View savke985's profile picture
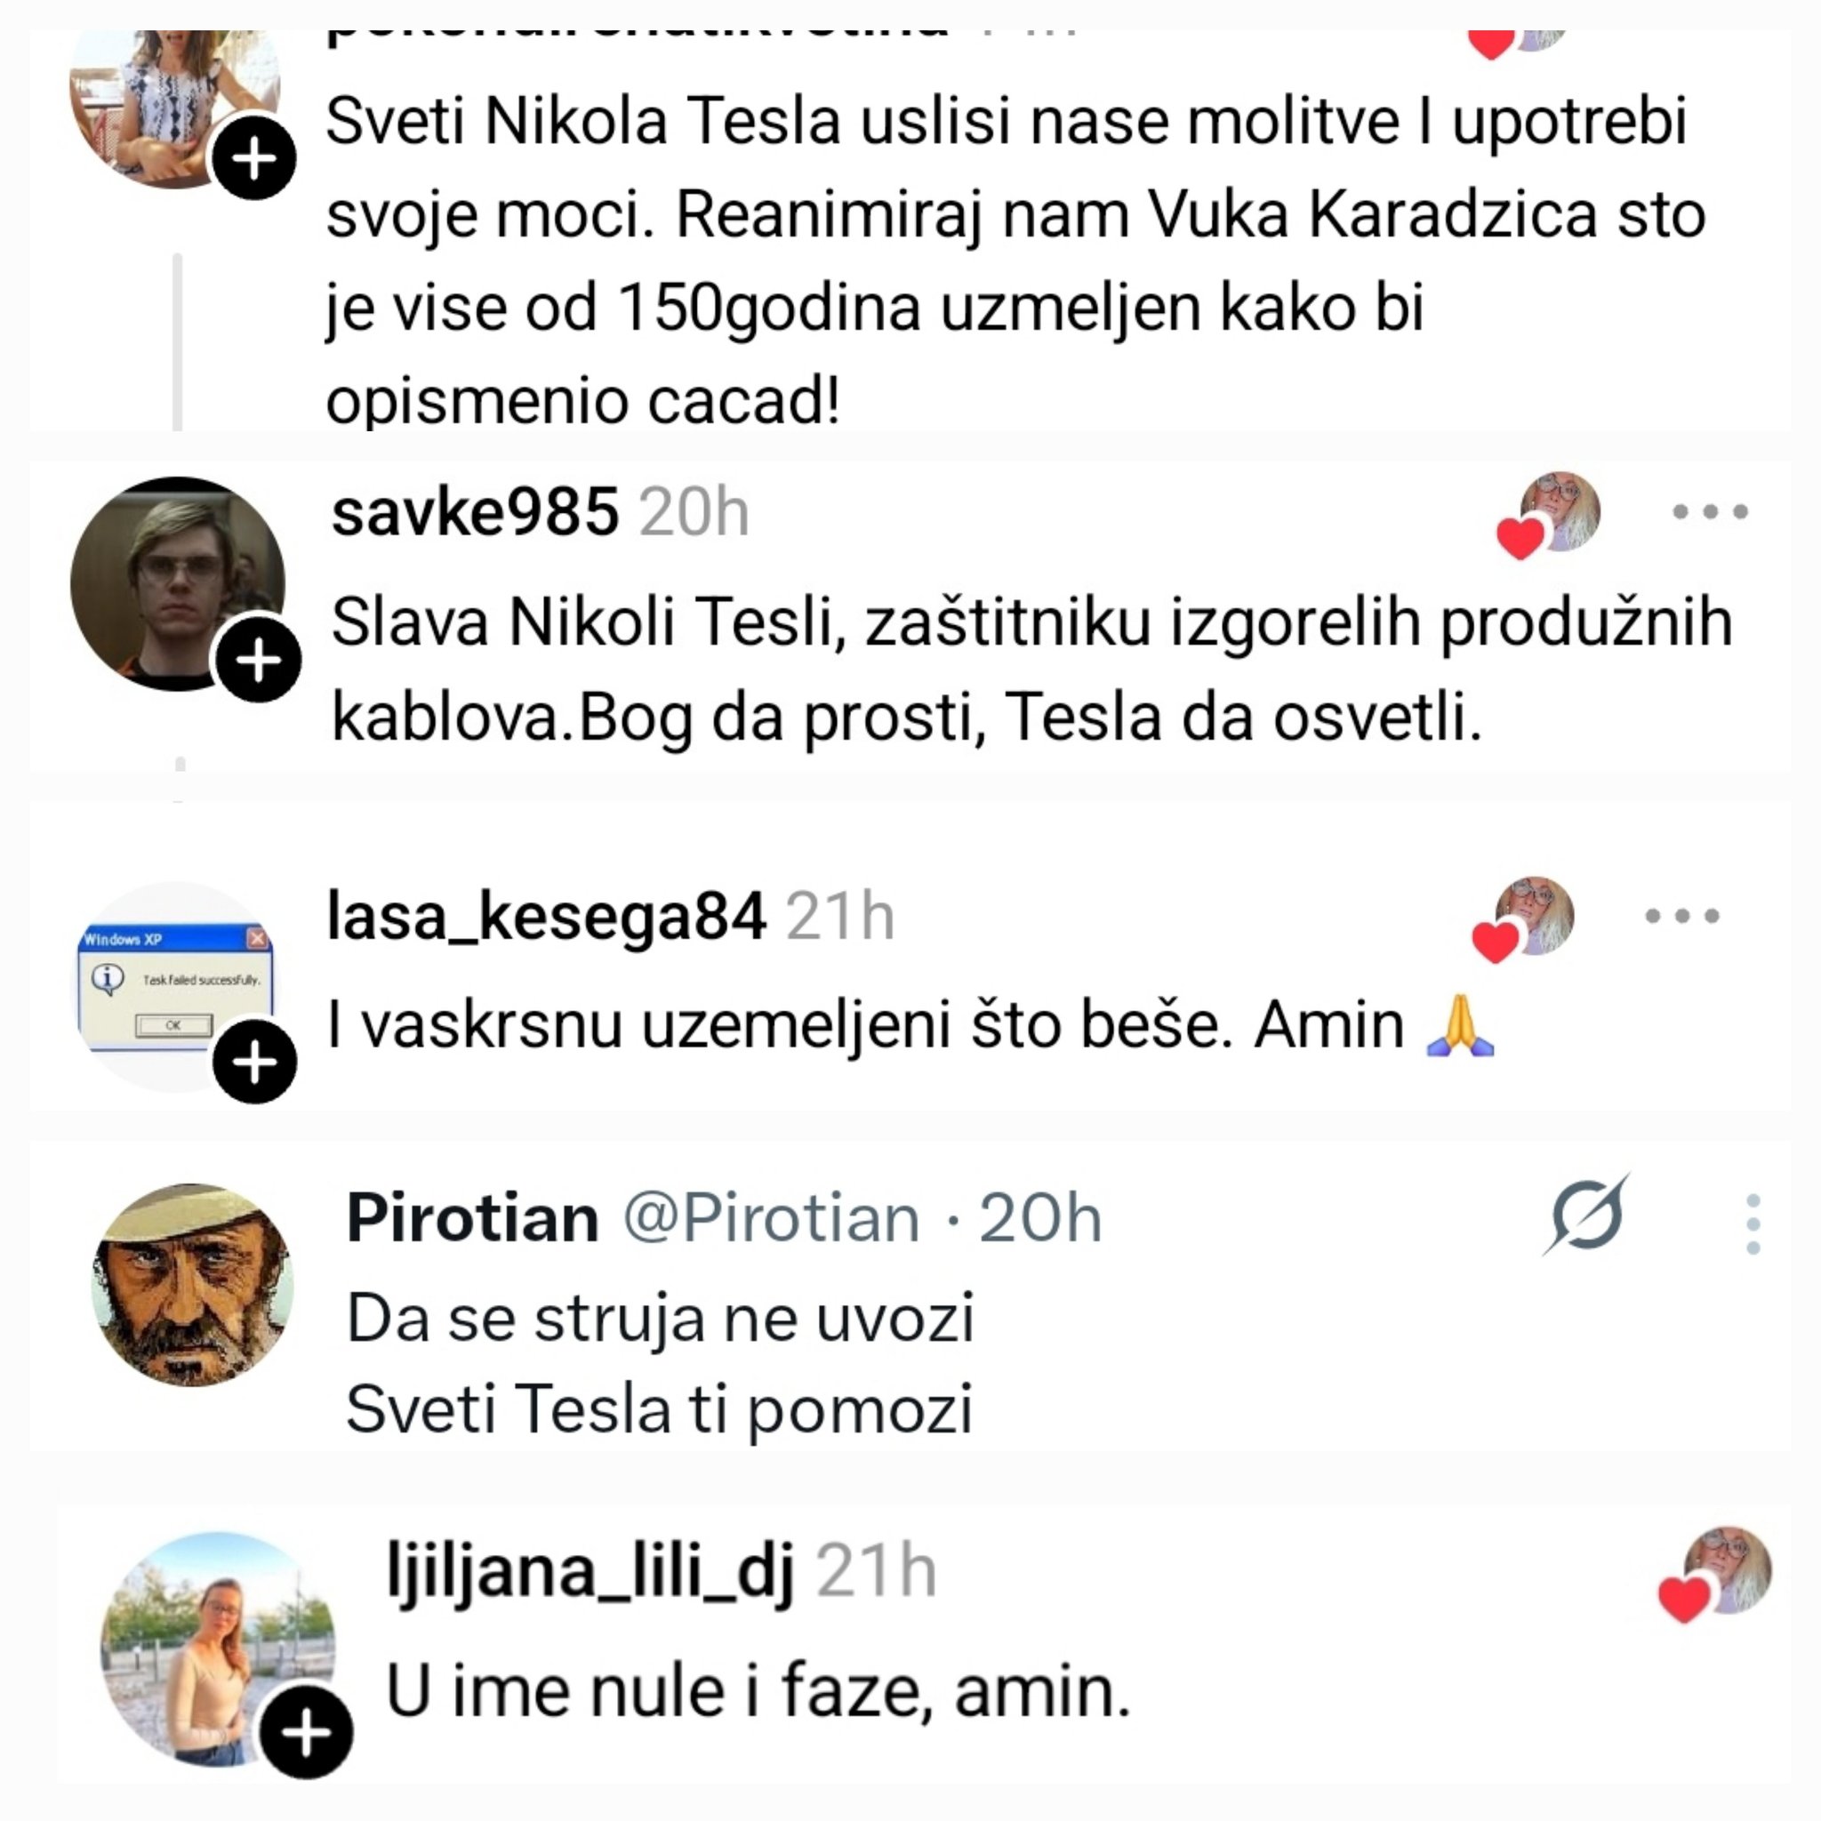 click(175, 582)
